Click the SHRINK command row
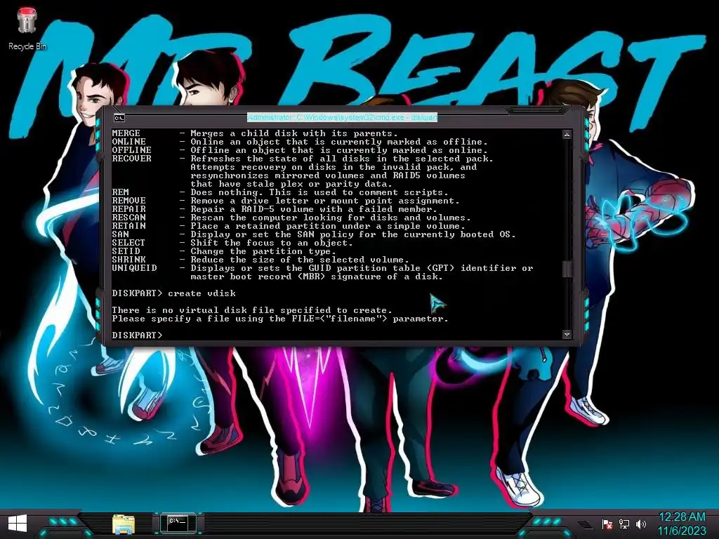Viewport: 719px width, 539px height. (260, 260)
